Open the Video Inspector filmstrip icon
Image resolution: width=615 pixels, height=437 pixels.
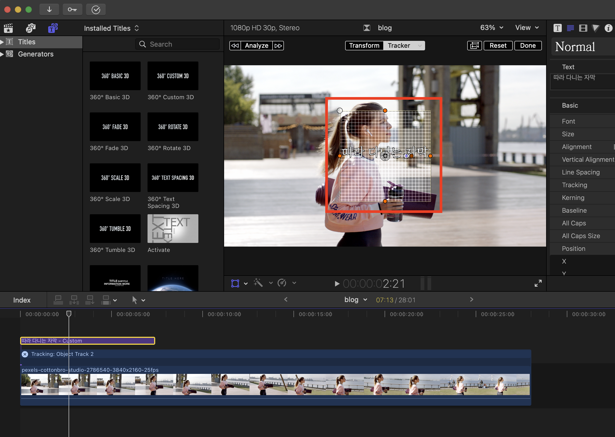click(583, 28)
